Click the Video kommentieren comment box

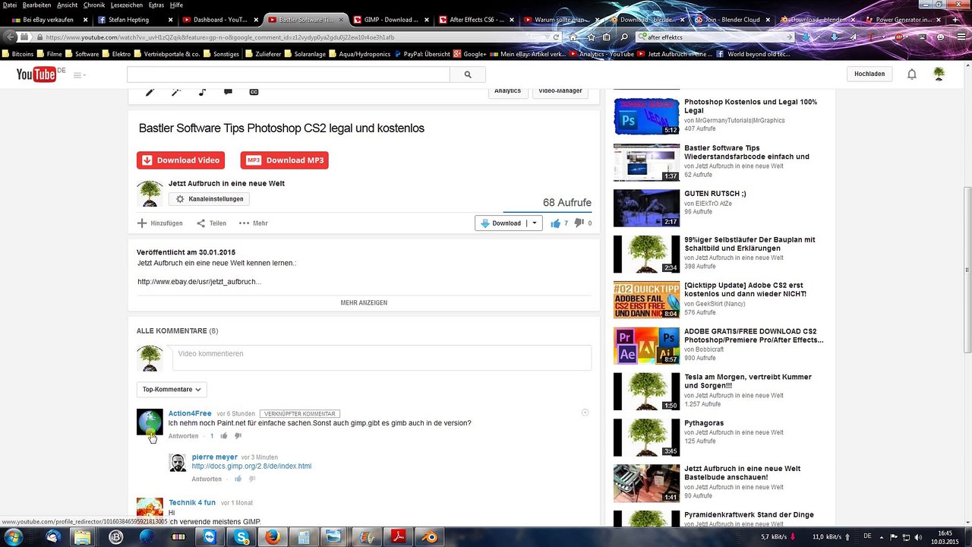[382, 358]
